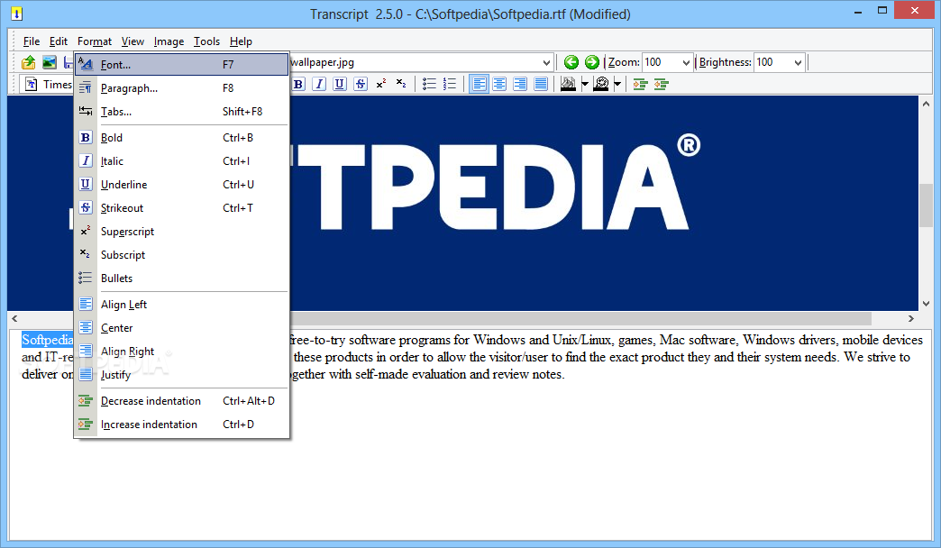Toggle strikeout via toolbar S icon
941x548 pixels.
[x=360, y=84]
